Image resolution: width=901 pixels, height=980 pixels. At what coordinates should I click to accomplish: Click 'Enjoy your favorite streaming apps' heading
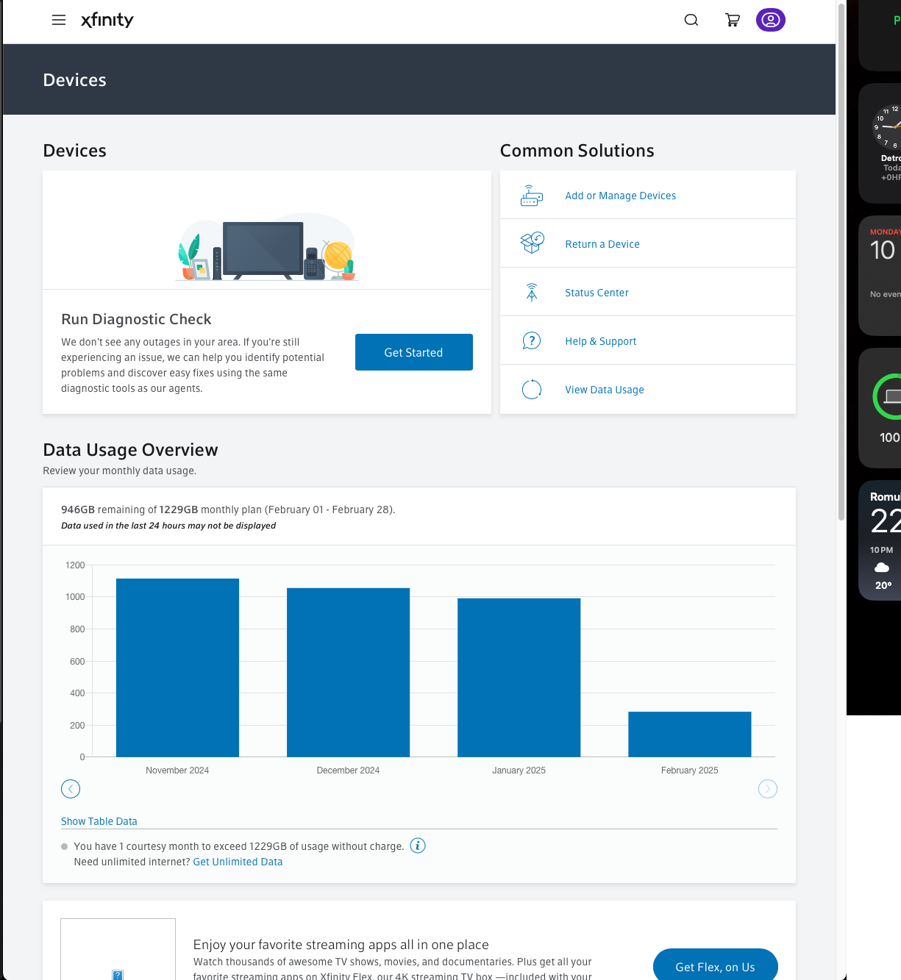[x=341, y=945]
